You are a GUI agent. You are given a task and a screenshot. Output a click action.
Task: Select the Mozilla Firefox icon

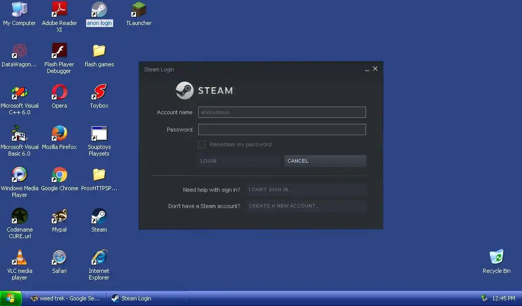pos(59,134)
